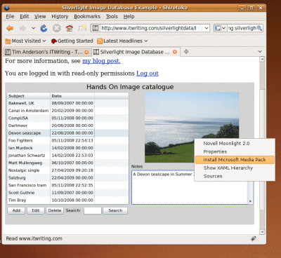
Task: Click the search box text field
Action: 242,28
